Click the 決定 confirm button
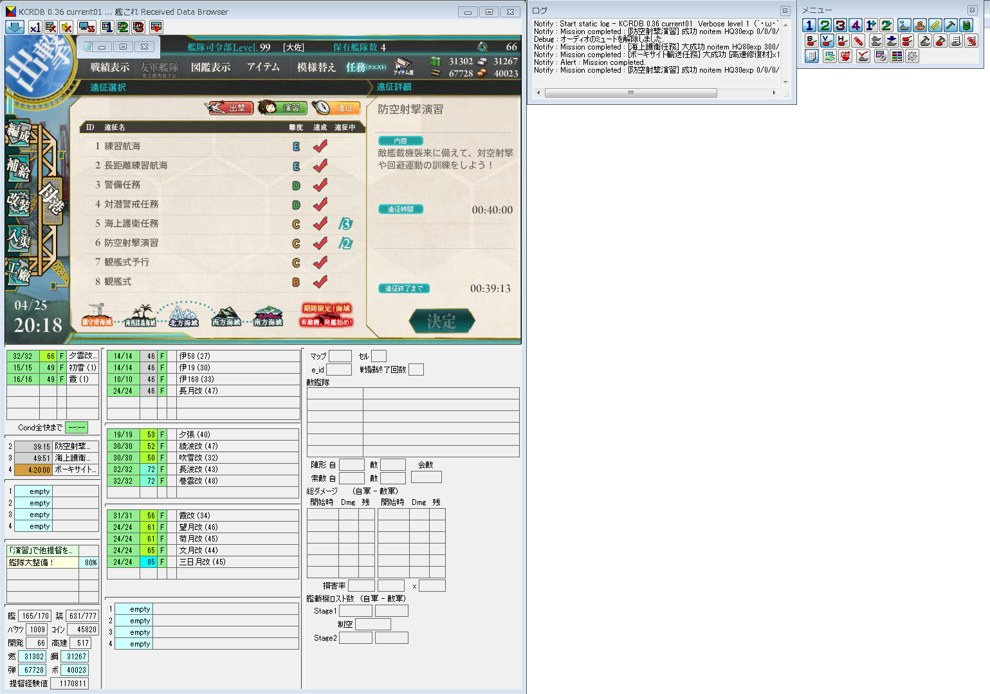Screen dimensions: 990x694 pyautogui.click(x=442, y=321)
